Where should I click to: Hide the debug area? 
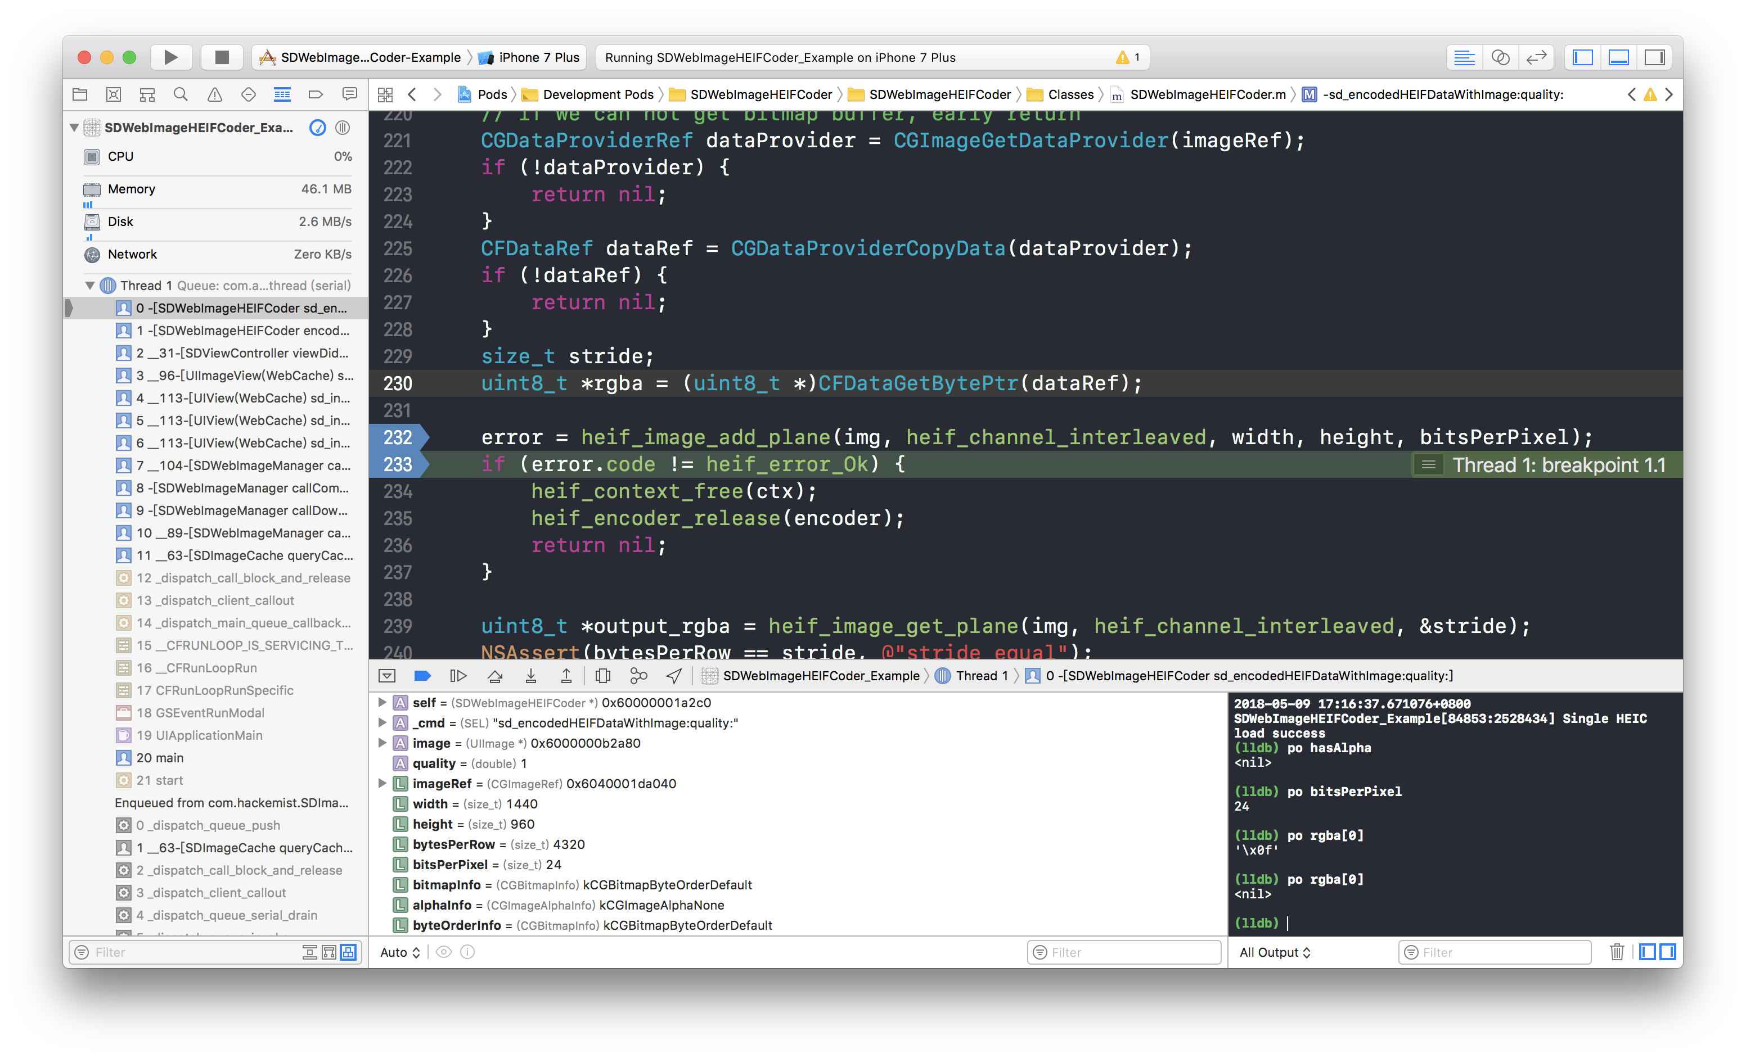pyautogui.click(x=387, y=676)
